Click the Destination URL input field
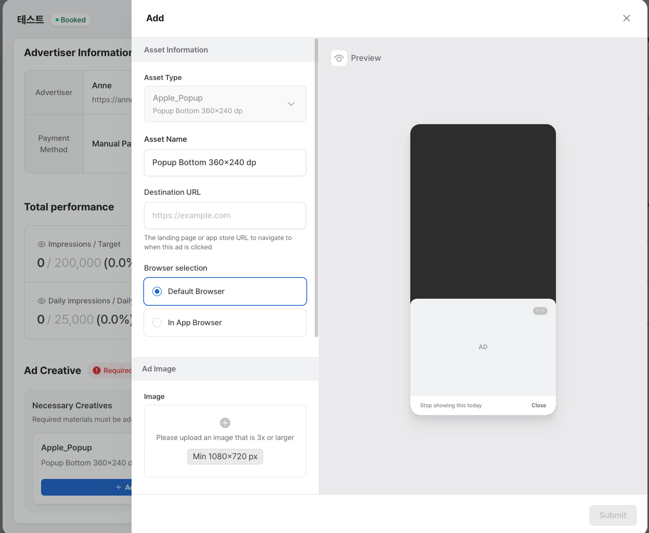The width and height of the screenshot is (649, 533). point(225,216)
